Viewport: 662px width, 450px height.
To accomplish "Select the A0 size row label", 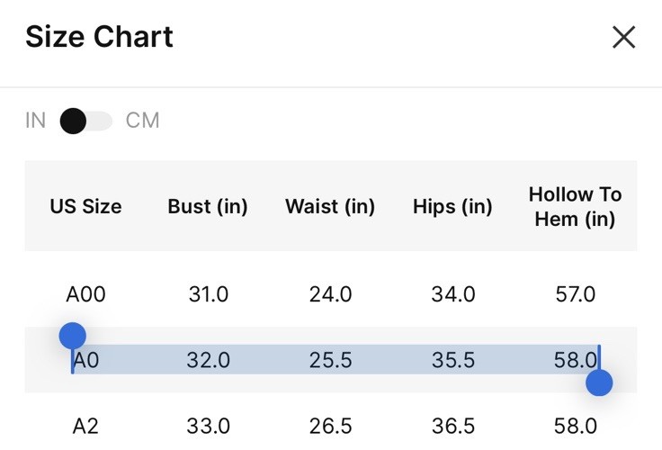I will 85,360.
